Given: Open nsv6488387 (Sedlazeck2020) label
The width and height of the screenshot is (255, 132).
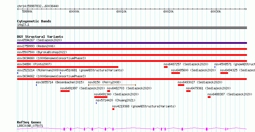Looking at the screenshot, I should coord(230,94).
